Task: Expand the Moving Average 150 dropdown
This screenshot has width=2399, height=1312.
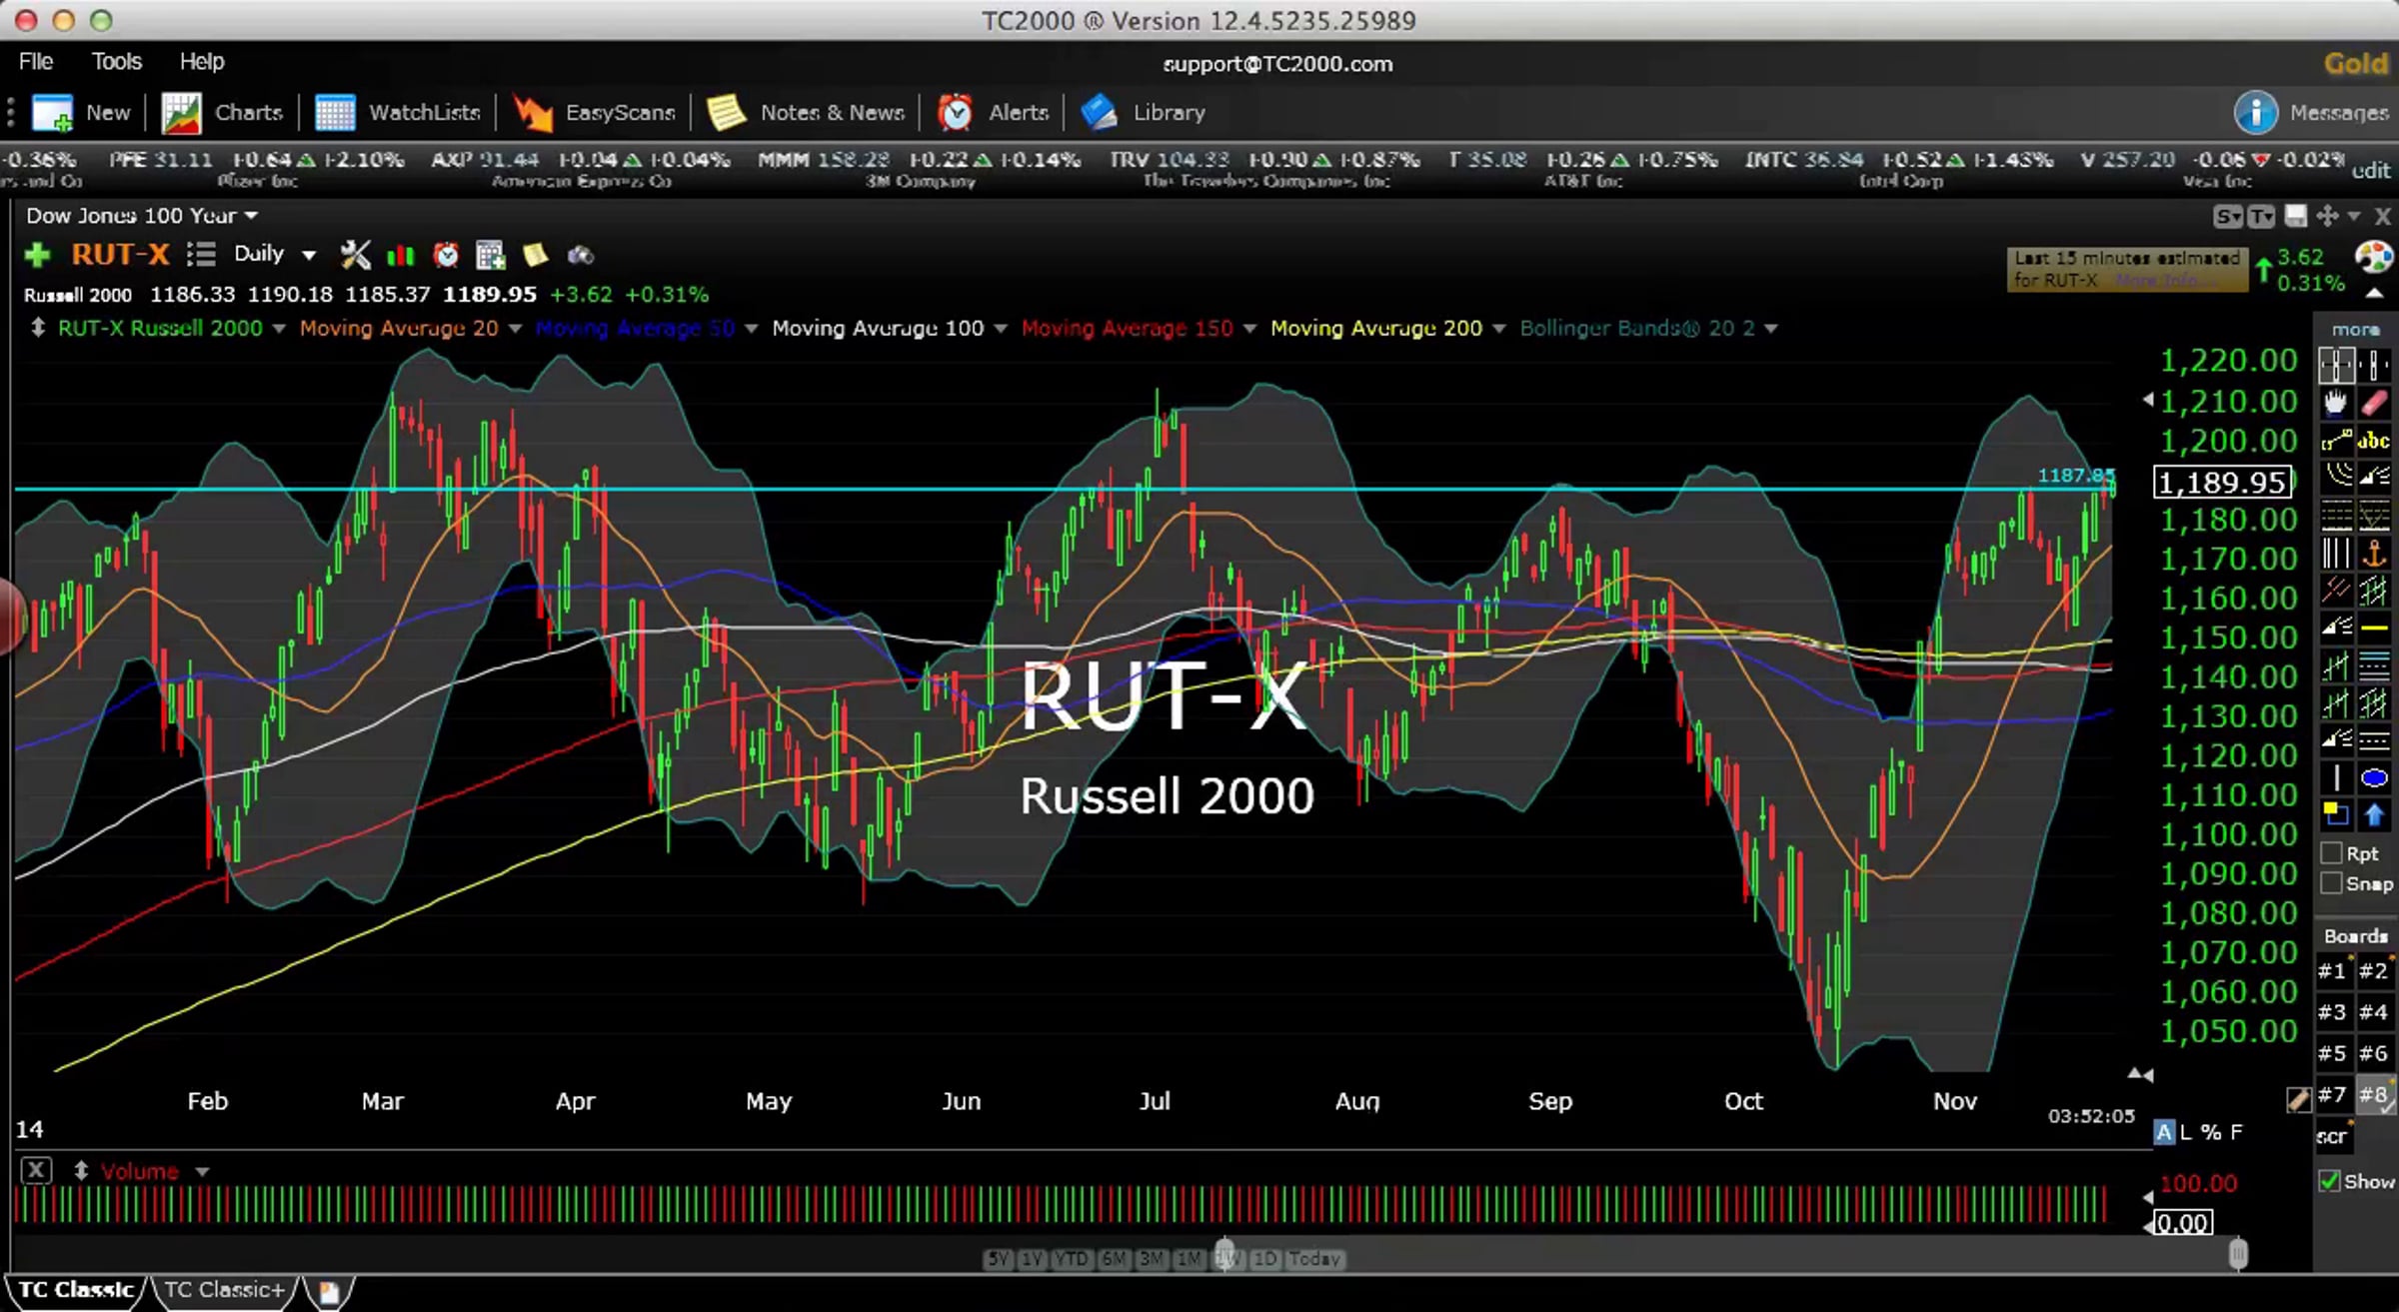Action: [1249, 329]
